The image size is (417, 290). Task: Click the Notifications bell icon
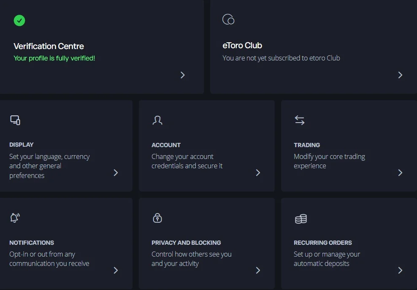pyautogui.click(x=15, y=218)
